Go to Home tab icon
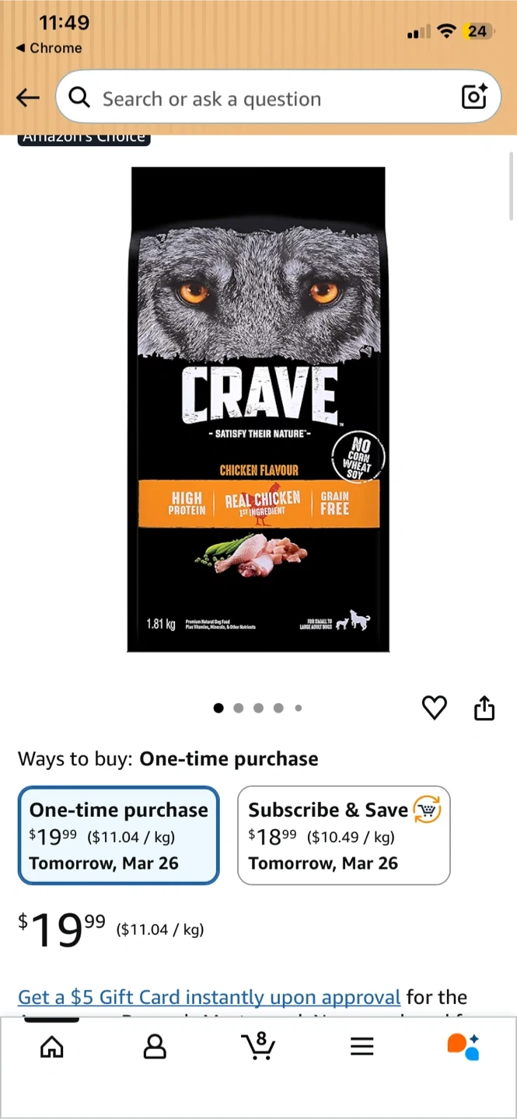The height and width of the screenshot is (1119, 517). pos(51,1047)
